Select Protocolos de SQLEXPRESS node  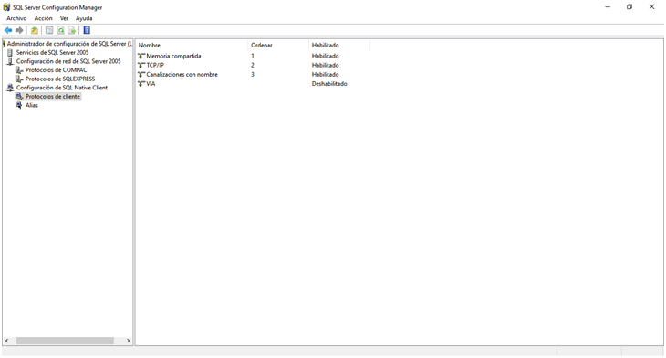(60, 79)
